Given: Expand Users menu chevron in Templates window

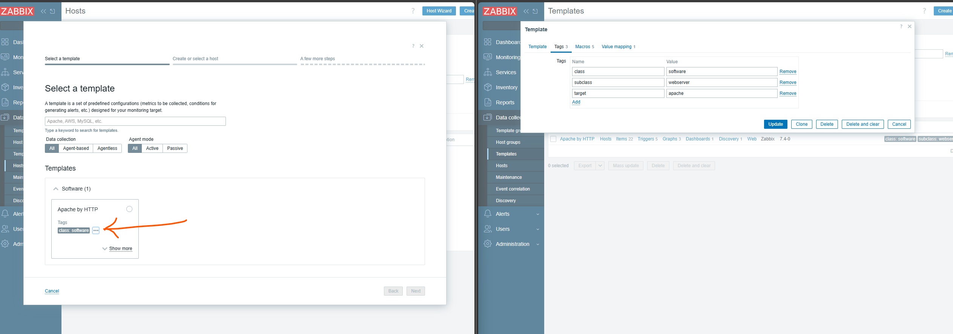Looking at the screenshot, I should (538, 229).
